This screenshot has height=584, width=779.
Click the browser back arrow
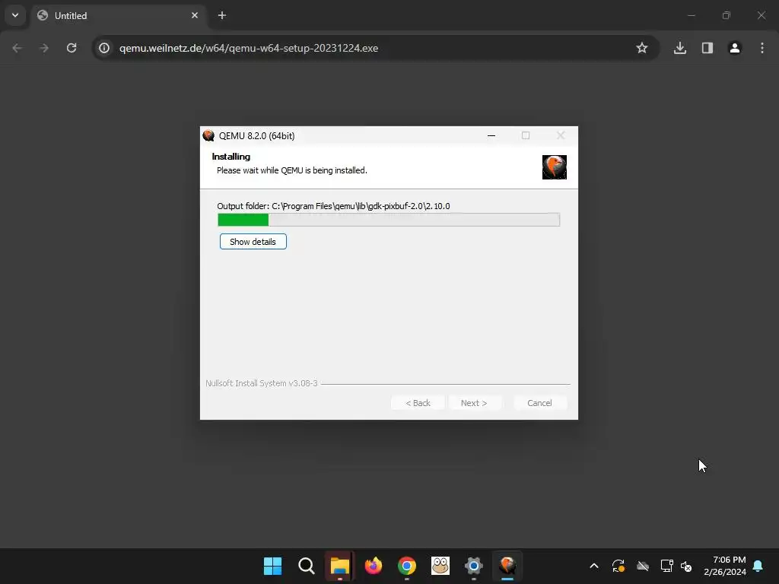tap(17, 48)
